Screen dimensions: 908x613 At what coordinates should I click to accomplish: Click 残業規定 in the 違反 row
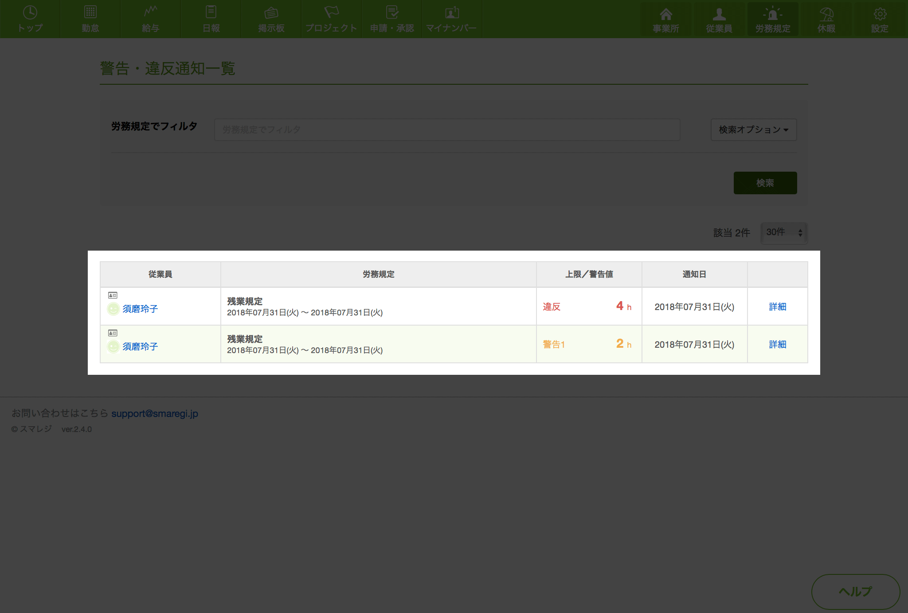tap(245, 301)
